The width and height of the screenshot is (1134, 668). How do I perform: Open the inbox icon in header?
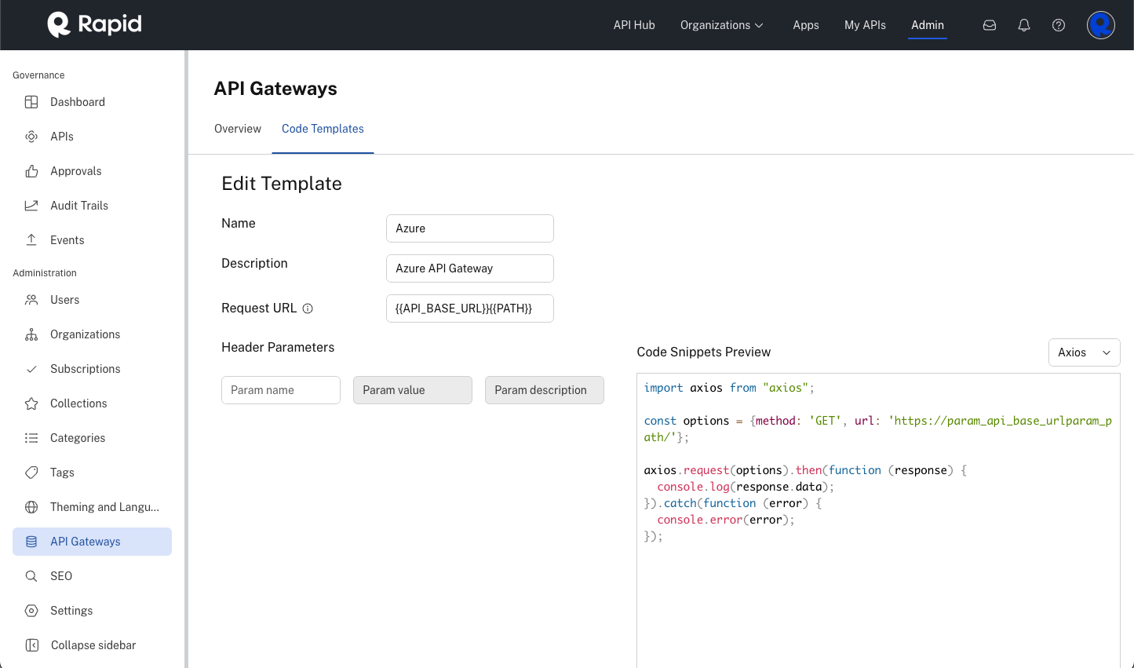(x=990, y=25)
